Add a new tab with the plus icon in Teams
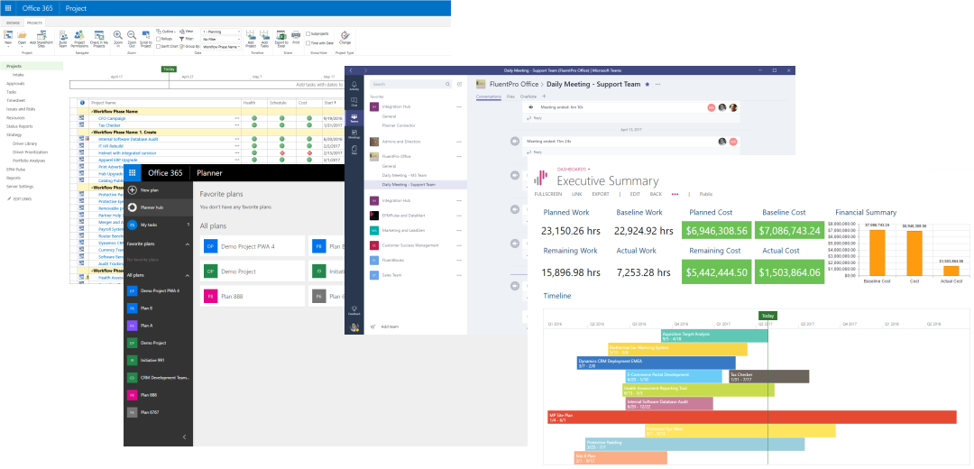Image resolution: width=974 pixels, height=469 pixels. [x=544, y=97]
